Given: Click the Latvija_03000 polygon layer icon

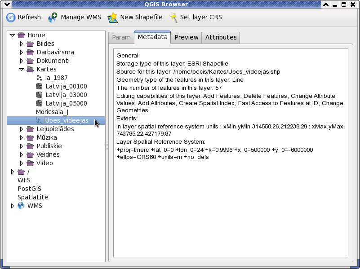Looking at the screenshot, I should tap(39, 95).
